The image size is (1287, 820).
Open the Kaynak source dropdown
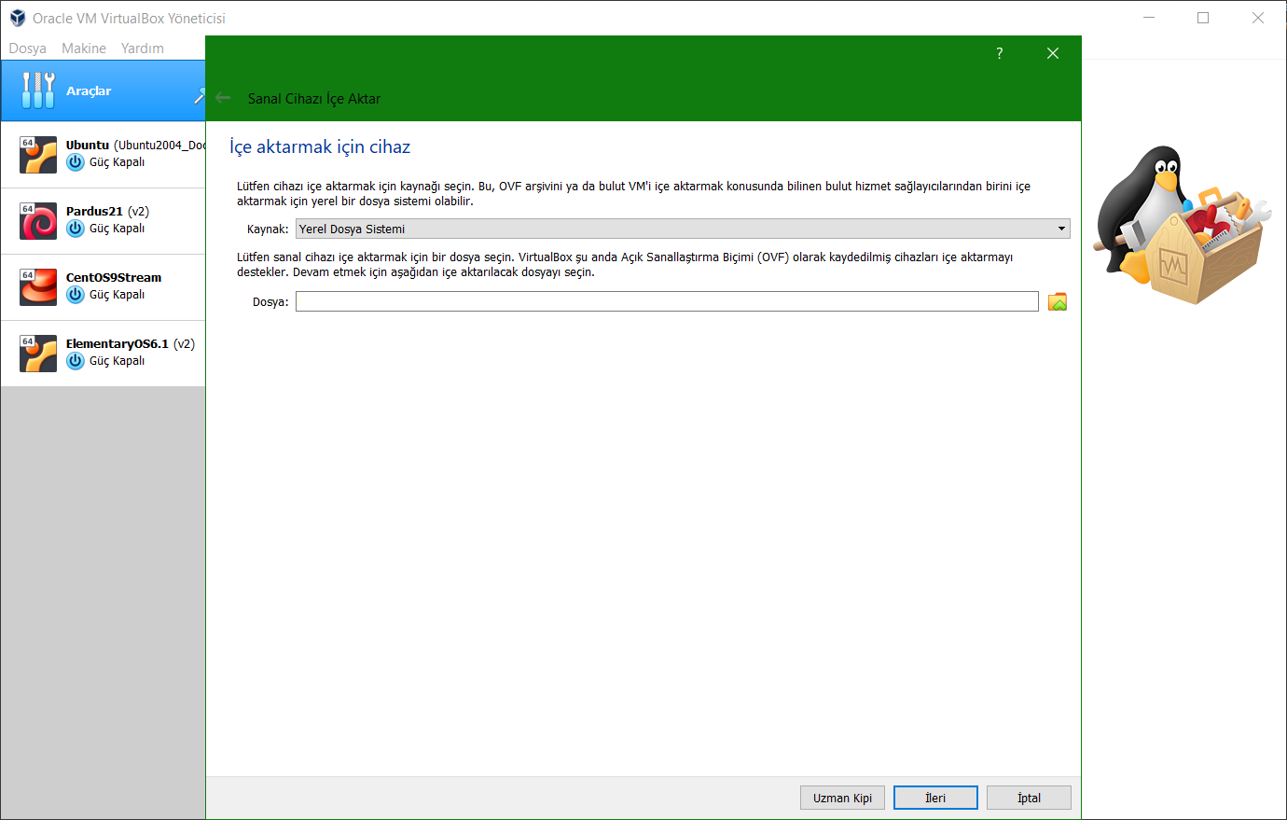683,229
